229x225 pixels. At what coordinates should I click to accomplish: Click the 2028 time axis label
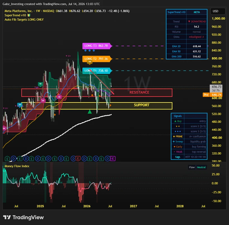(180, 206)
